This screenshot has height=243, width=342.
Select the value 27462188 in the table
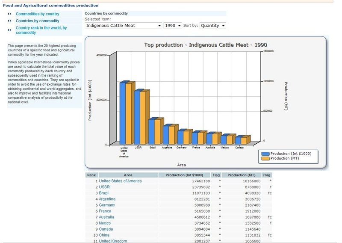tap(201, 181)
